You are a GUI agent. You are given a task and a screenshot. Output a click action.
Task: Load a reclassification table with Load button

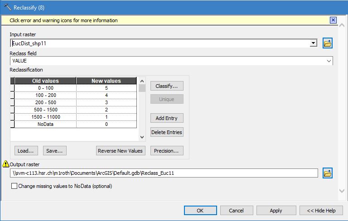point(26,151)
